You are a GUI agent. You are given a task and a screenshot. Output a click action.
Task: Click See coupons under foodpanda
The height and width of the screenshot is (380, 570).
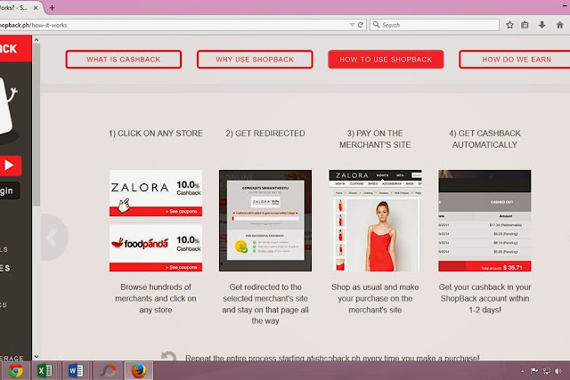point(181,267)
